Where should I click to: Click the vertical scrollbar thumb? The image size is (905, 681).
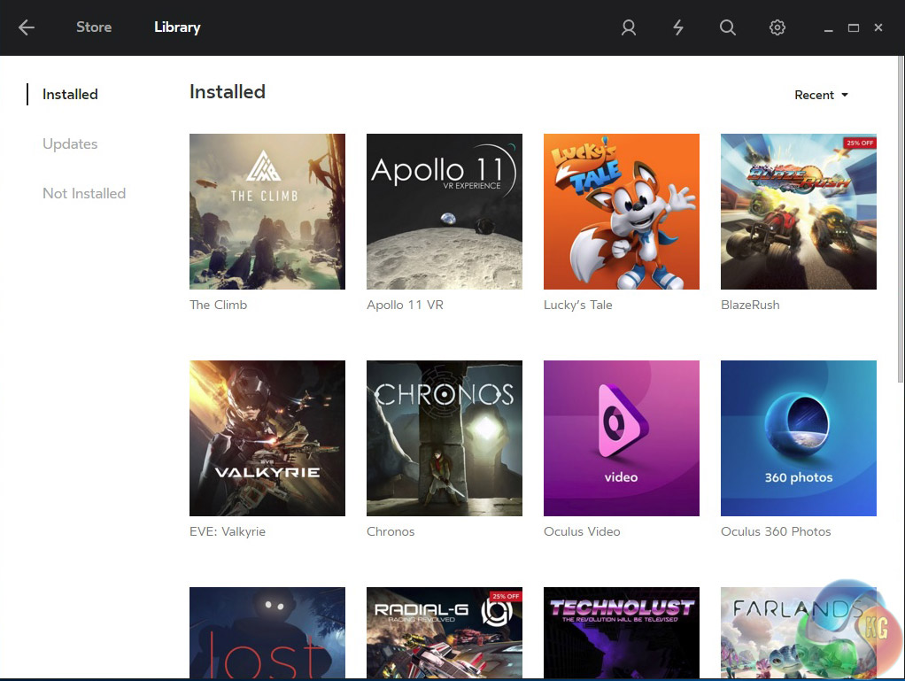click(901, 219)
